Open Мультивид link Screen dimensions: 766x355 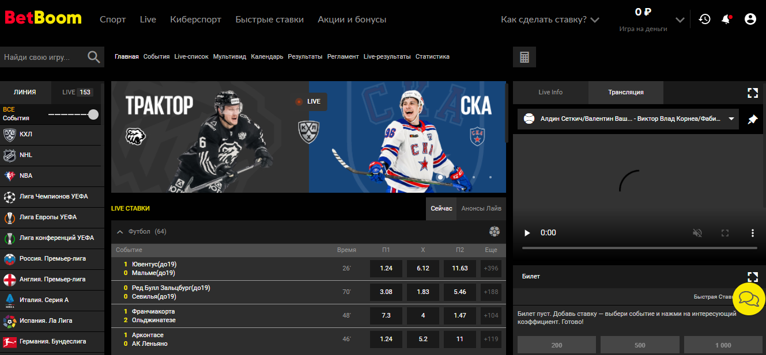[x=229, y=57]
